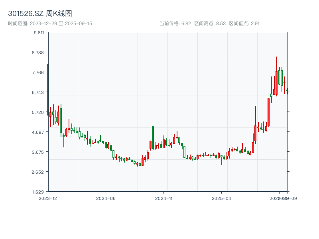Click the y-axis value 2.652
Image resolution: width=319 pixels, height=239 pixels.
(x=38, y=172)
